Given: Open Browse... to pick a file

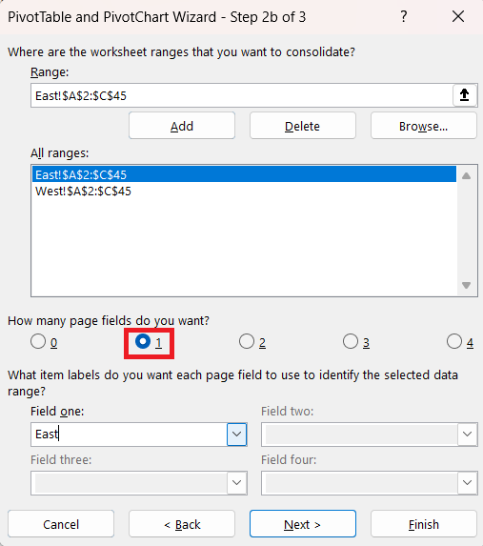Looking at the screenshot, I should tap(423, 126).
